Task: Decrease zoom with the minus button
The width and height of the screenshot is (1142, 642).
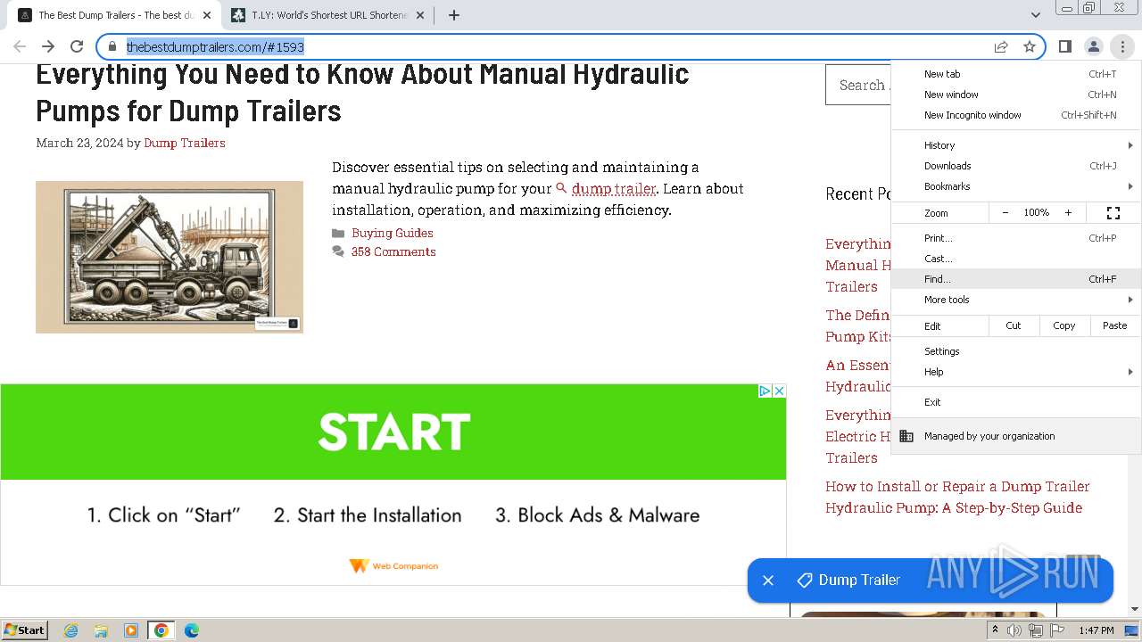Action: 1005,213
